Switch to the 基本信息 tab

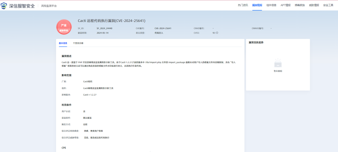pos(63,43)
